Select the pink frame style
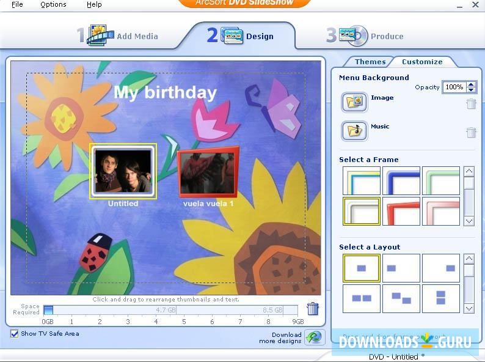The height and width of the screenshot is (362, 485). coord(441,211)
